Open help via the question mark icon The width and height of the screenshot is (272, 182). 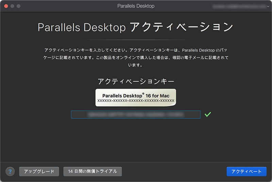point(10,171)
